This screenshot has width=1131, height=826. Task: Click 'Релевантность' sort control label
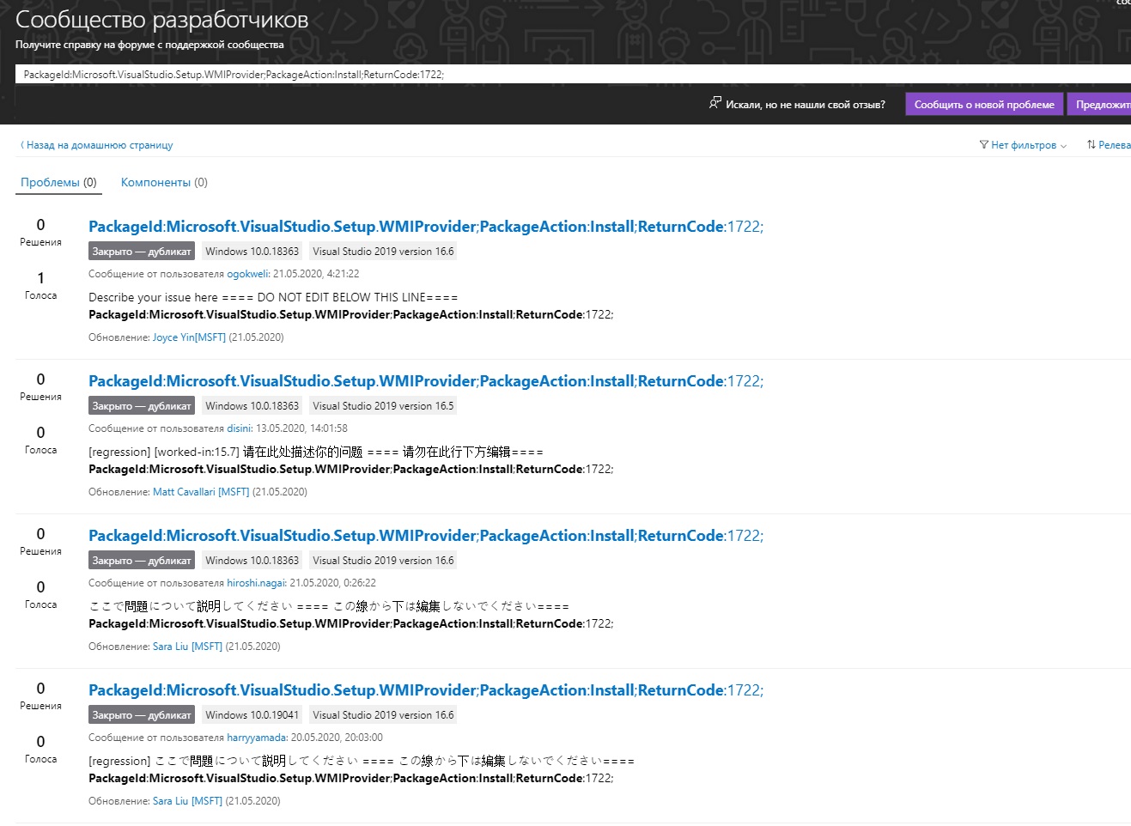pyautogui.click(x=1115, y=145)
